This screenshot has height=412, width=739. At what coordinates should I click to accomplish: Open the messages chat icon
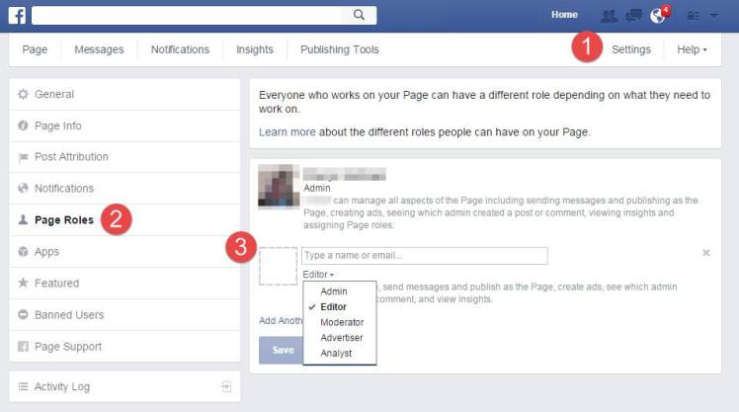(x=633, y=16)
